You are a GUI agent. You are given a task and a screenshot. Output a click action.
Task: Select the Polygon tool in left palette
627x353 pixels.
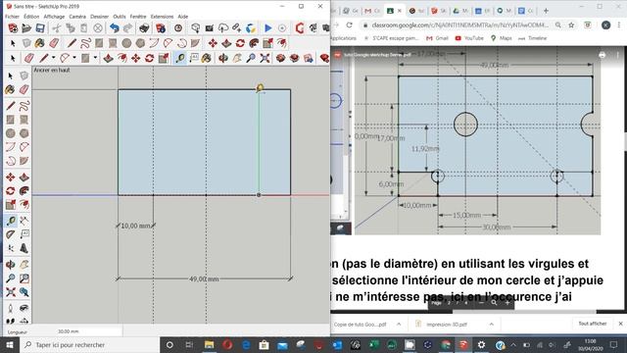[x=24, y=133]
